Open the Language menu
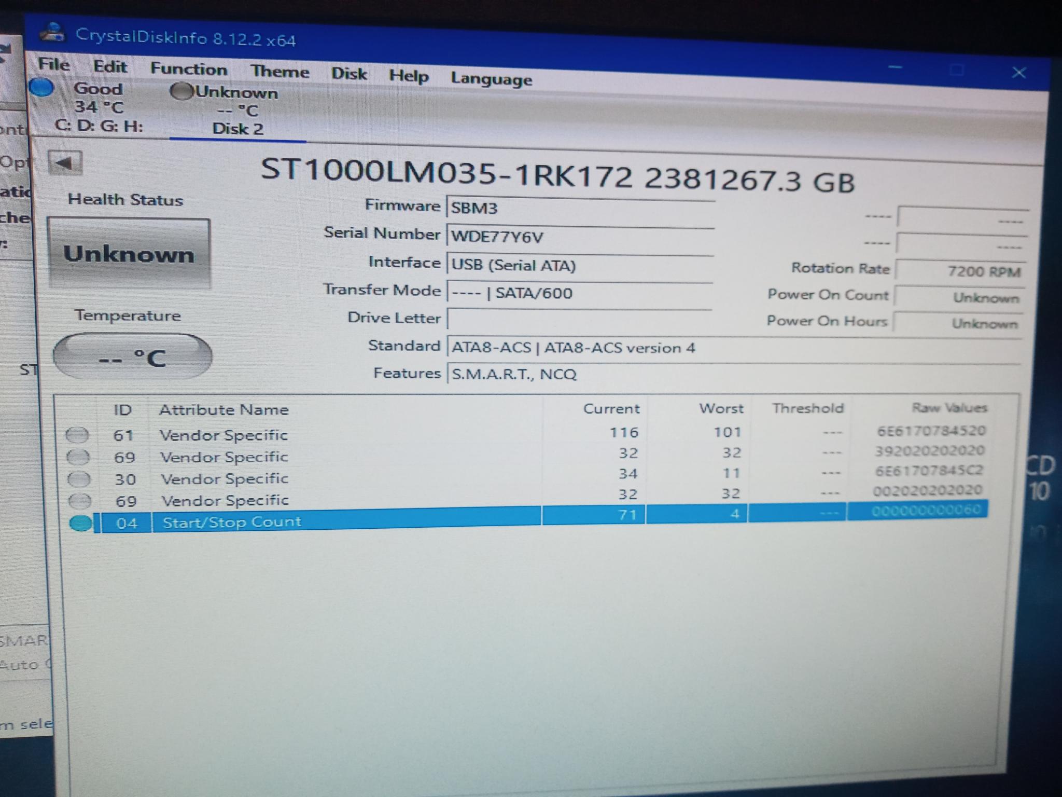 tap(491, 79)
